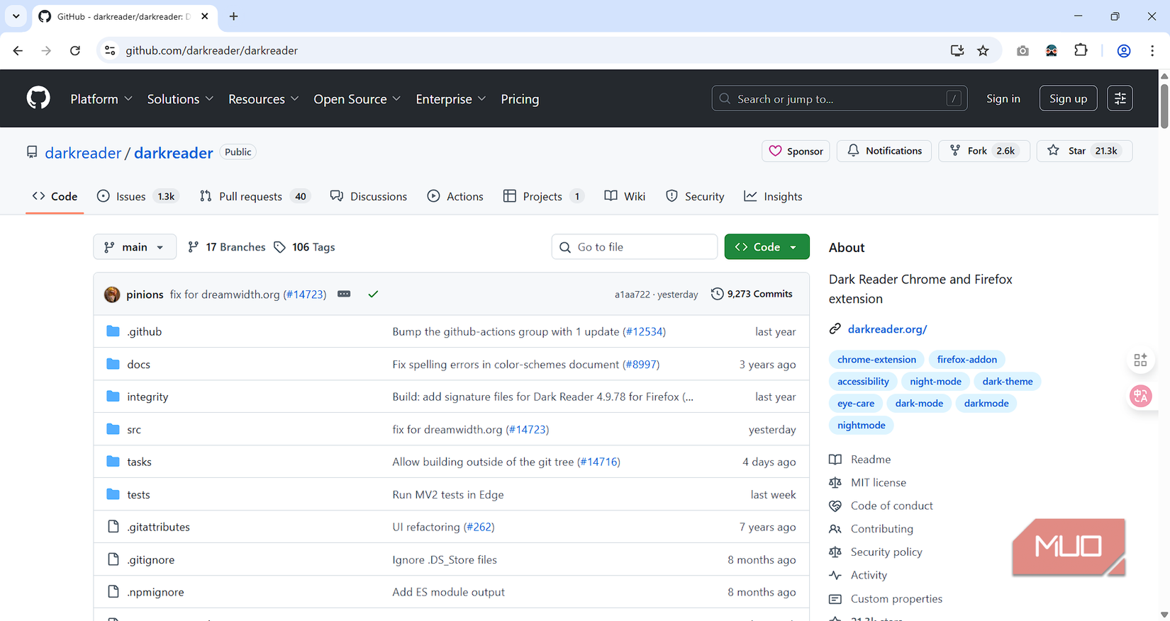Open the darkreader owner link
This screenshot has height=621, width=1170.
[83, 153]
